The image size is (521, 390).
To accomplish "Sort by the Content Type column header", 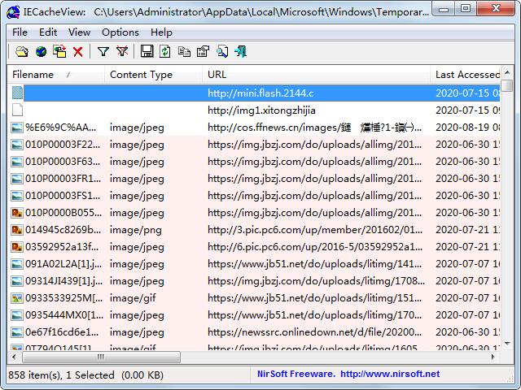I will (153, 75).
